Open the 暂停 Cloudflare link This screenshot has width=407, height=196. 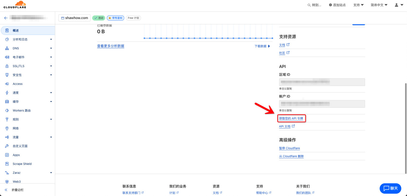289,148
